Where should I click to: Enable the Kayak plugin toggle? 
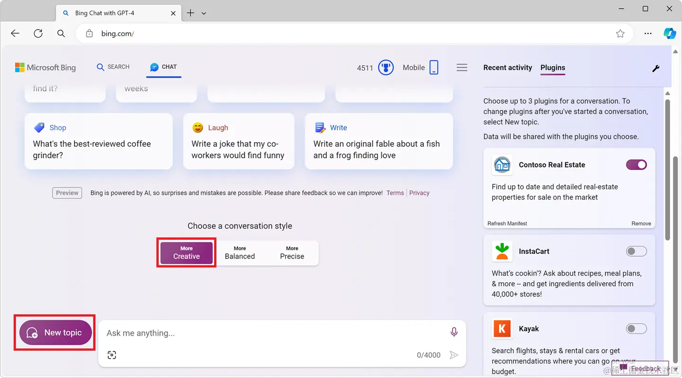(x=637, y=328)
